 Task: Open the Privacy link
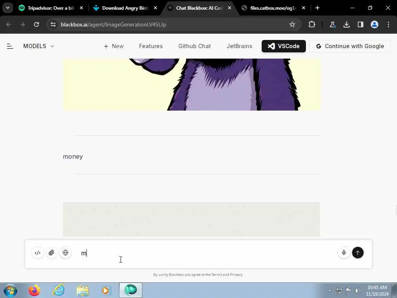(236, 275)
